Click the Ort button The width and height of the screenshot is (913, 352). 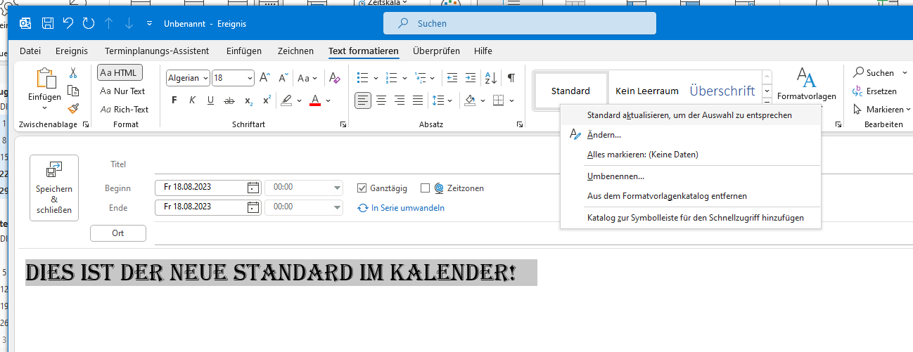[x=118, y=233]
